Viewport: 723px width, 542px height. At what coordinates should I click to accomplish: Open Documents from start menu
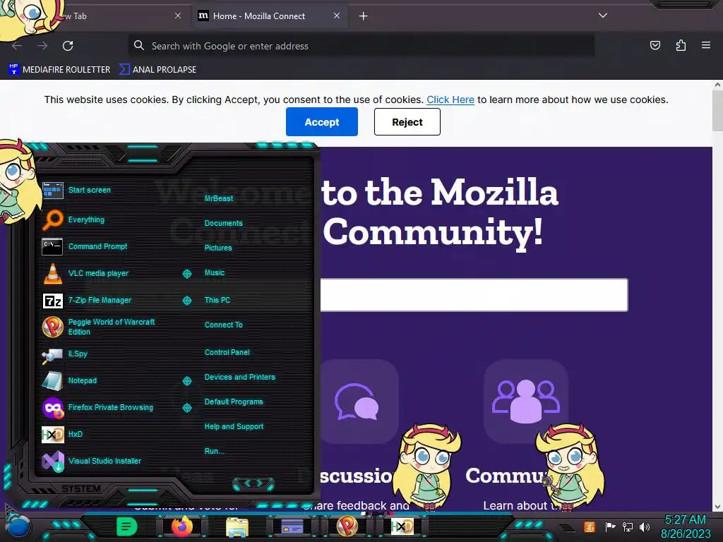(223, 223)
